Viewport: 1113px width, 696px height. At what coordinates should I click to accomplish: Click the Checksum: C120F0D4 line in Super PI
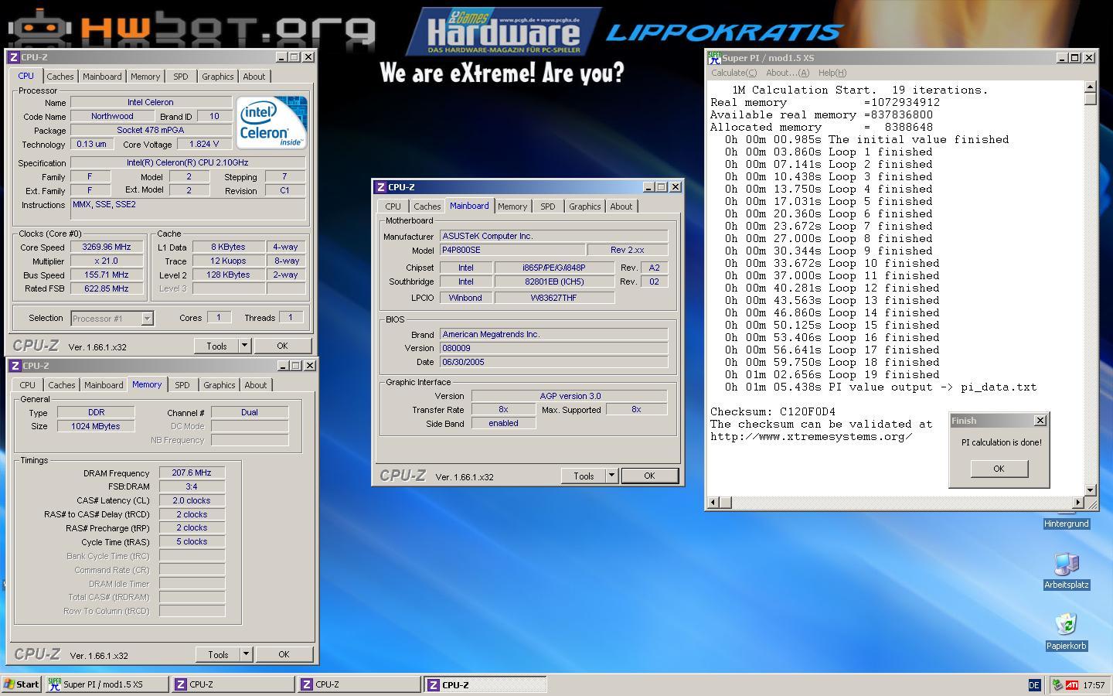click(773, 412)
